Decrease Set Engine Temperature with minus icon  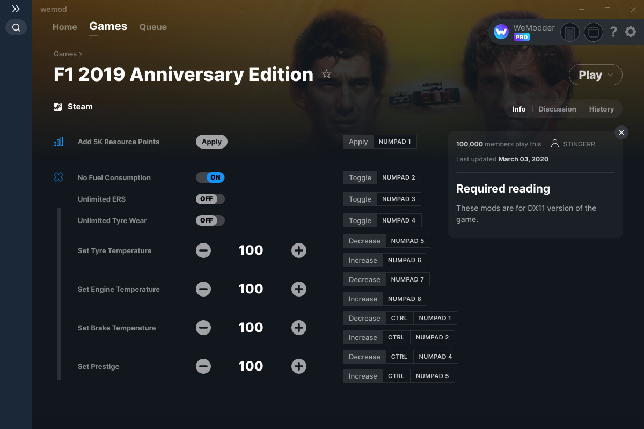pyautogui.click(x=203, y=289)
